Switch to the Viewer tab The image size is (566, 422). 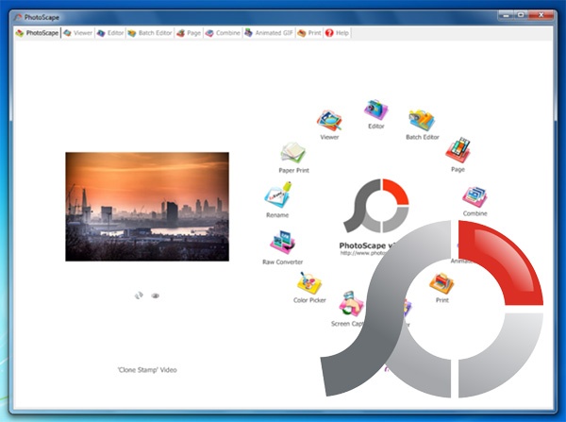point(78,33)
